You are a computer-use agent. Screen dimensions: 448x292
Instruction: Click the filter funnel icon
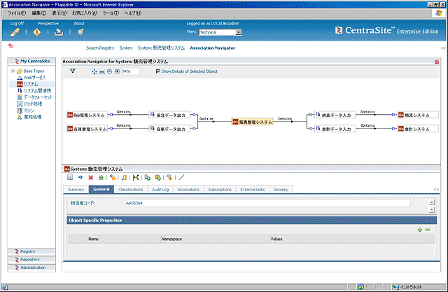pos(72,71)
